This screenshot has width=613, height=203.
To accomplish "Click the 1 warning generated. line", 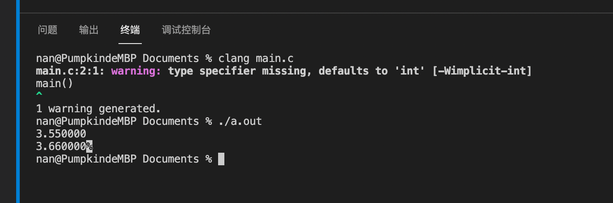I will pos(98,109).
